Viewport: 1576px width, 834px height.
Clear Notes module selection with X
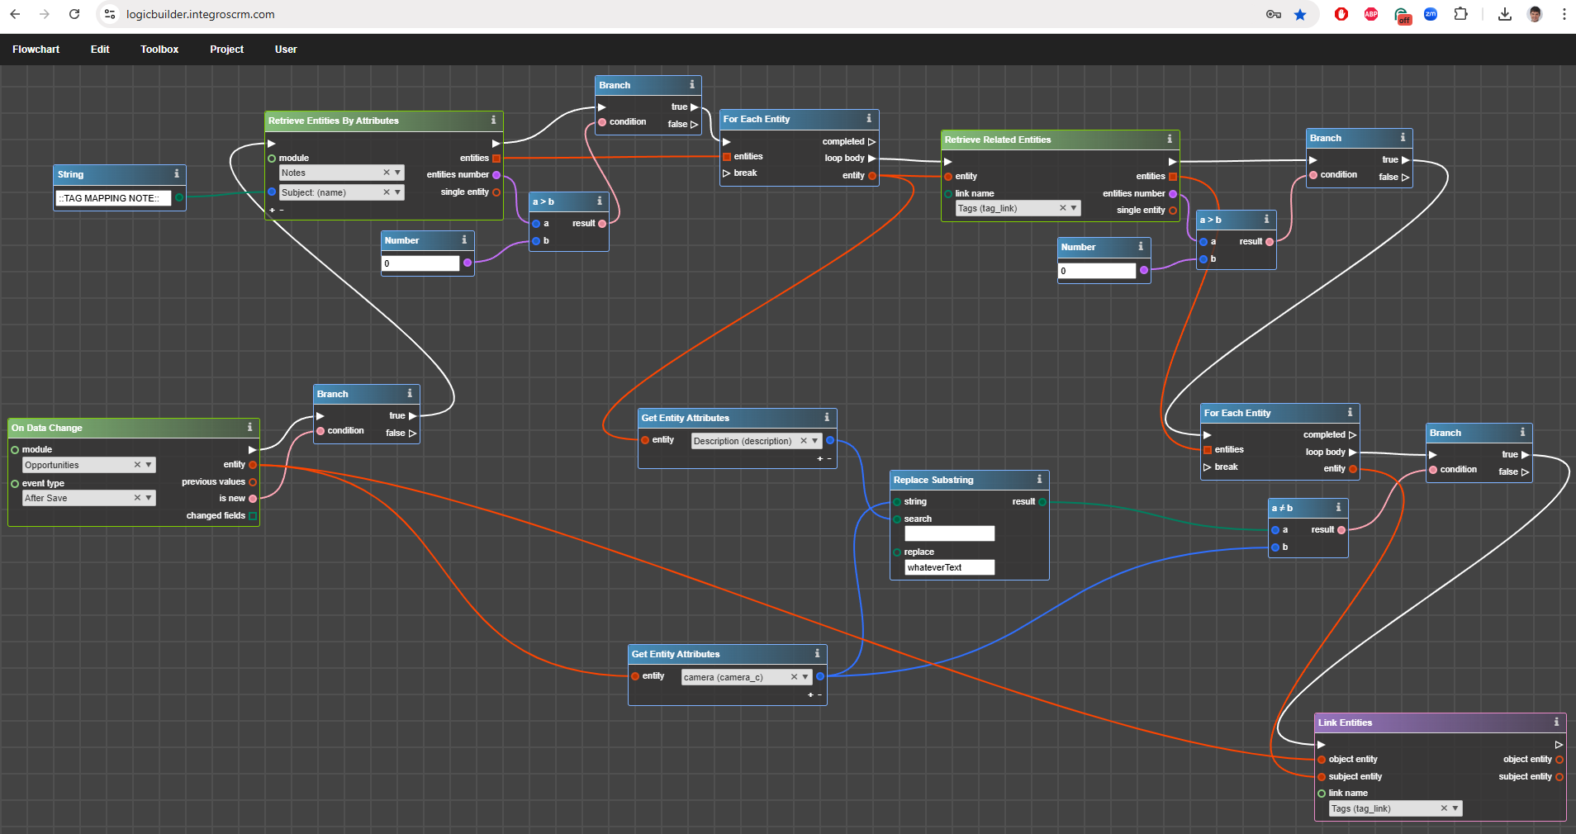point(386,173)
